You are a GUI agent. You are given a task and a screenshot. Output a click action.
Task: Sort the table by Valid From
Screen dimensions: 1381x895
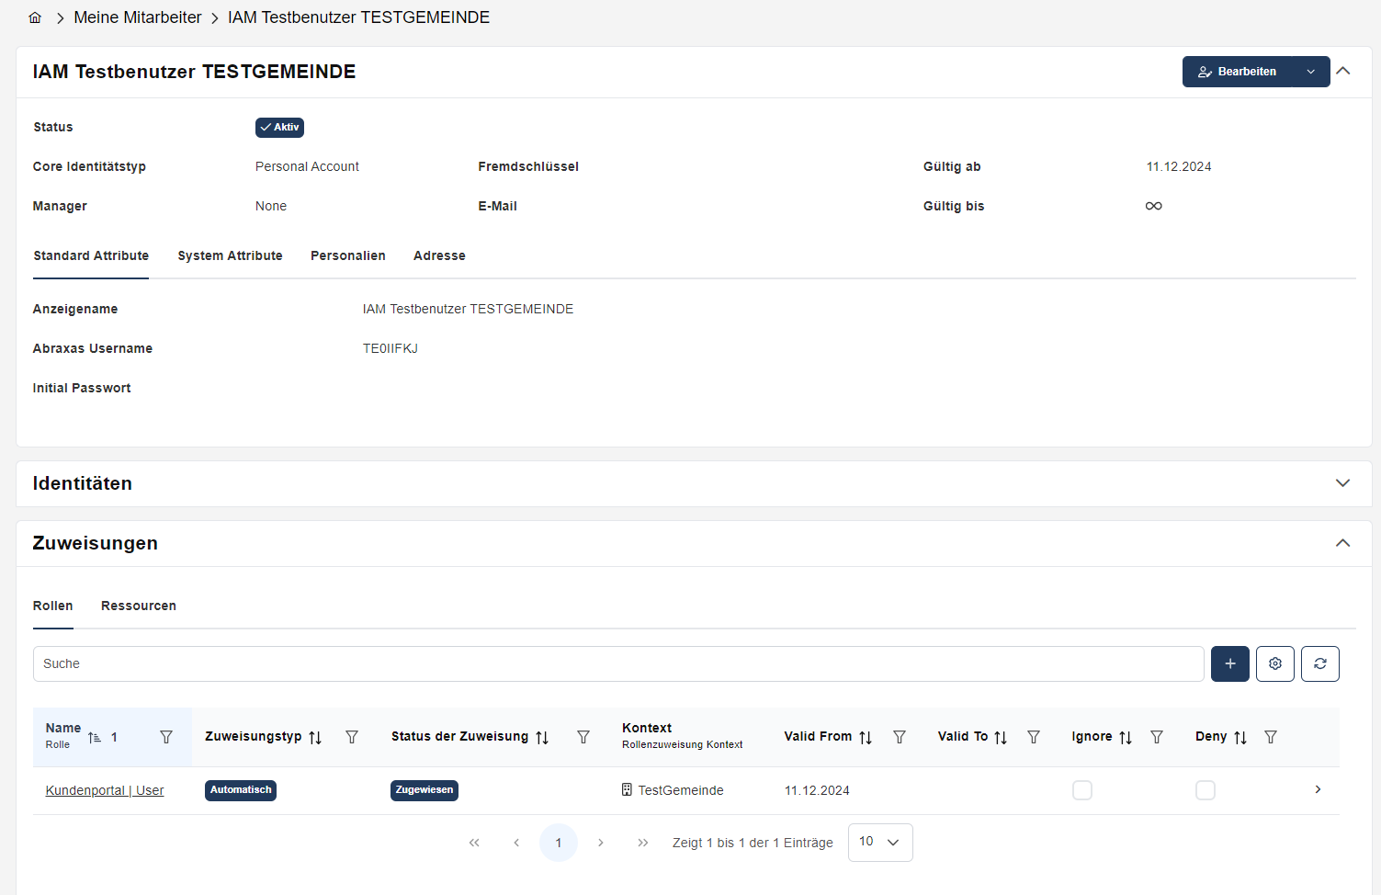[x=864, y=736]
